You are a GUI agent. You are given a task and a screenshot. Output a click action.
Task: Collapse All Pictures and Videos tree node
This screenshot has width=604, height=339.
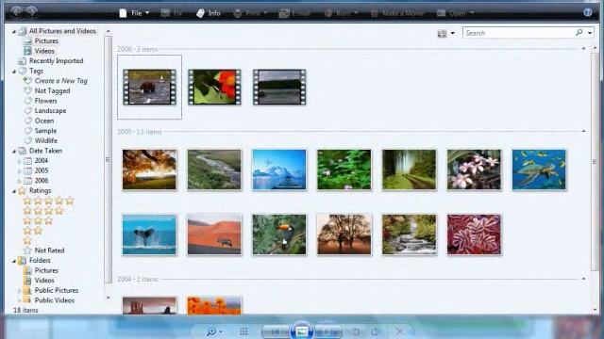[x=14, y=31]
